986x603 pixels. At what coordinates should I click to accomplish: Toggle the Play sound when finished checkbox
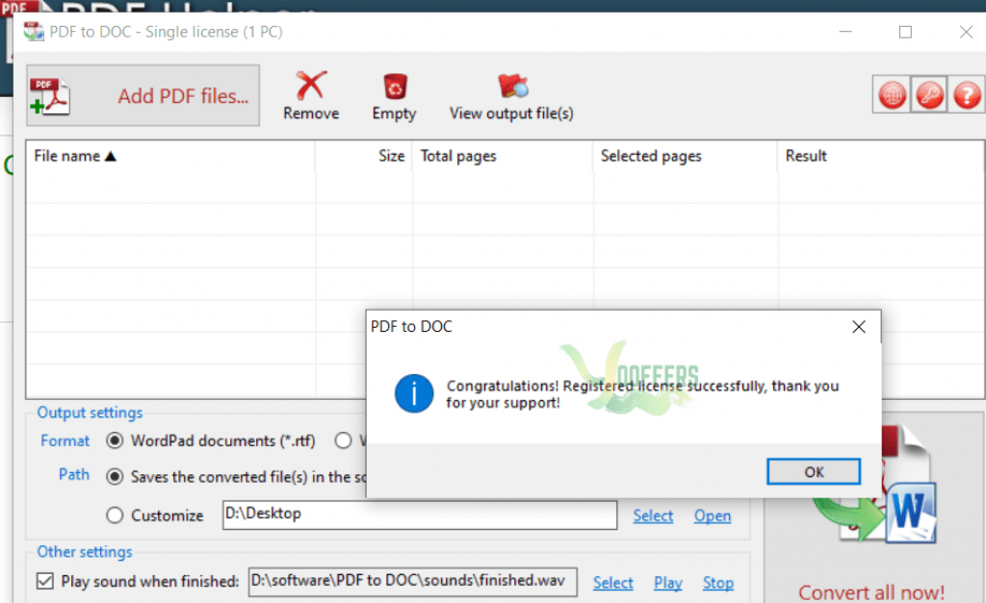(x=45, y=581)
